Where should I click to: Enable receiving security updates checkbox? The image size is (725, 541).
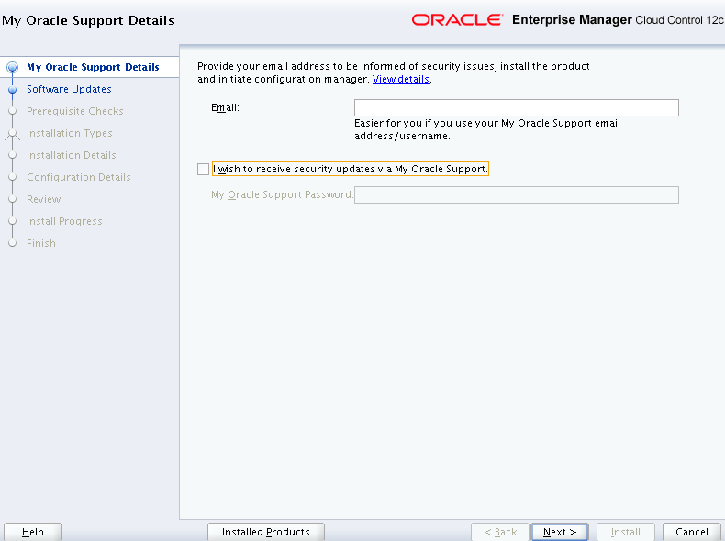point(203,169)
